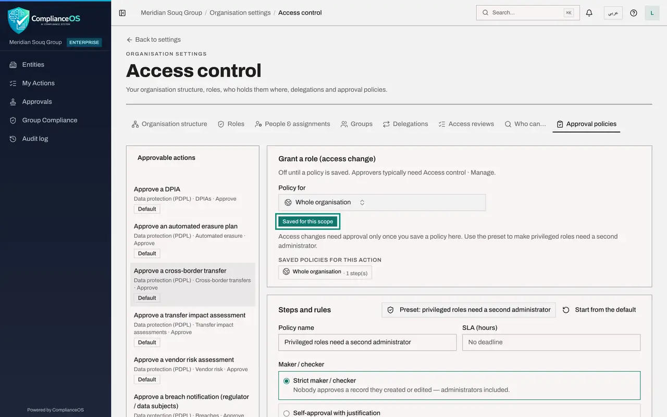Select Strict maker / checker option
Screen dimensions: 667x417
(459, 385)
